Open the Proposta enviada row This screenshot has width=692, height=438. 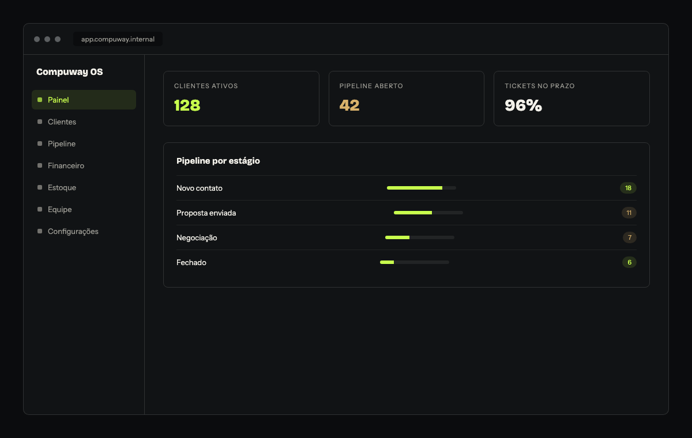407,213
